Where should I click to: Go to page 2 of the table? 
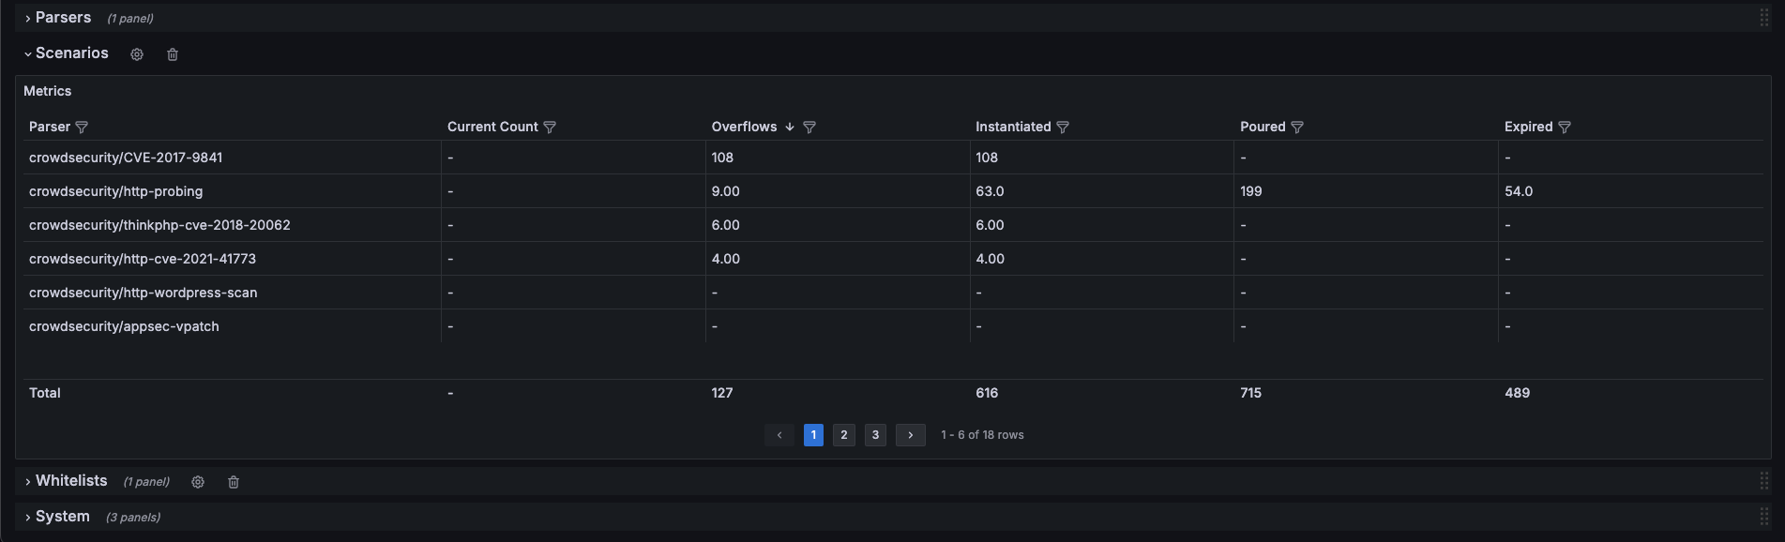[844, 435]
